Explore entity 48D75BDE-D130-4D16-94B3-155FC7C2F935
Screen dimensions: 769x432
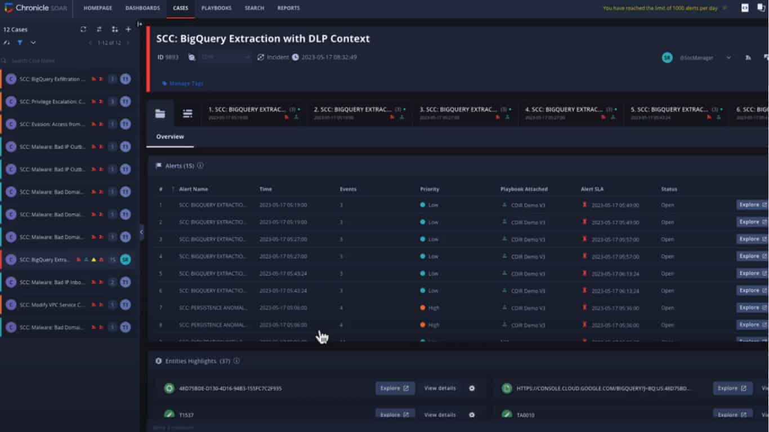[x=395, y=388]
